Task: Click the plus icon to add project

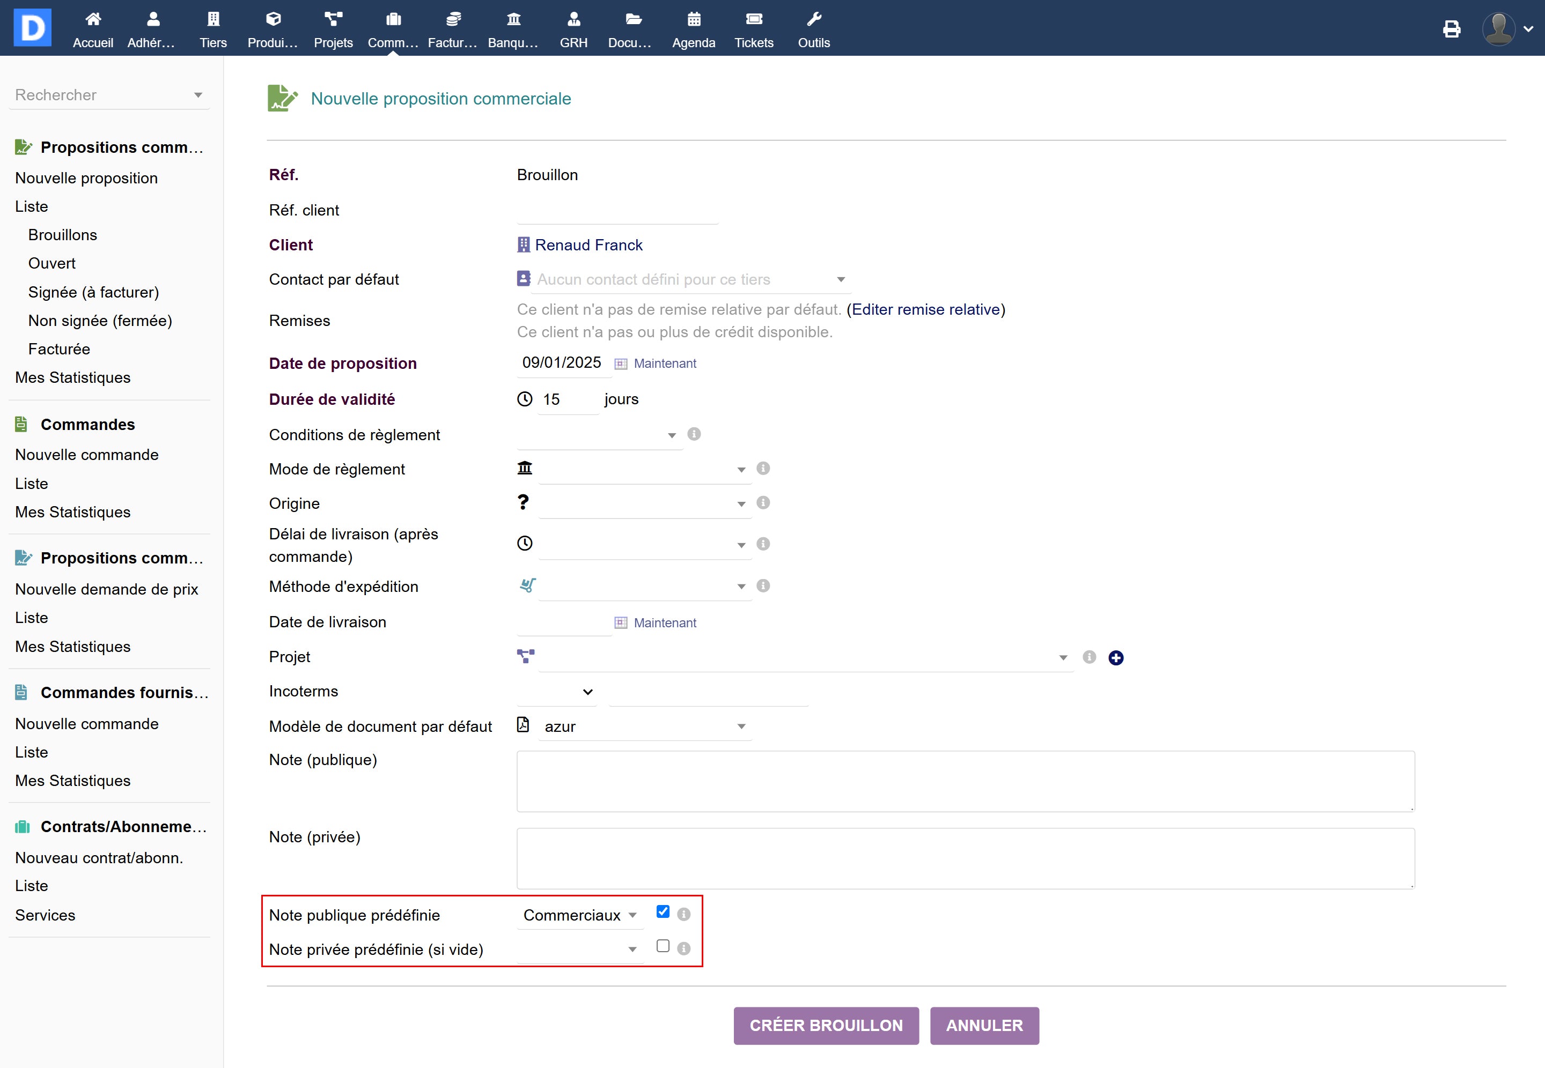Action: tap(1115, 658)
